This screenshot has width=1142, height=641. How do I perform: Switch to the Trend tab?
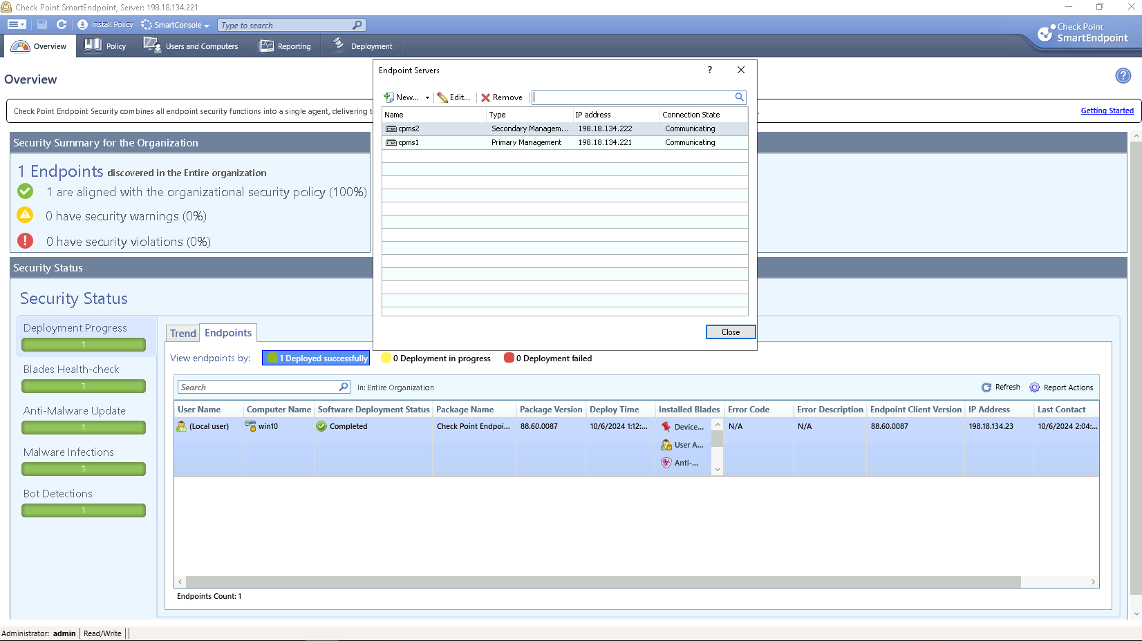pos(183,333)
